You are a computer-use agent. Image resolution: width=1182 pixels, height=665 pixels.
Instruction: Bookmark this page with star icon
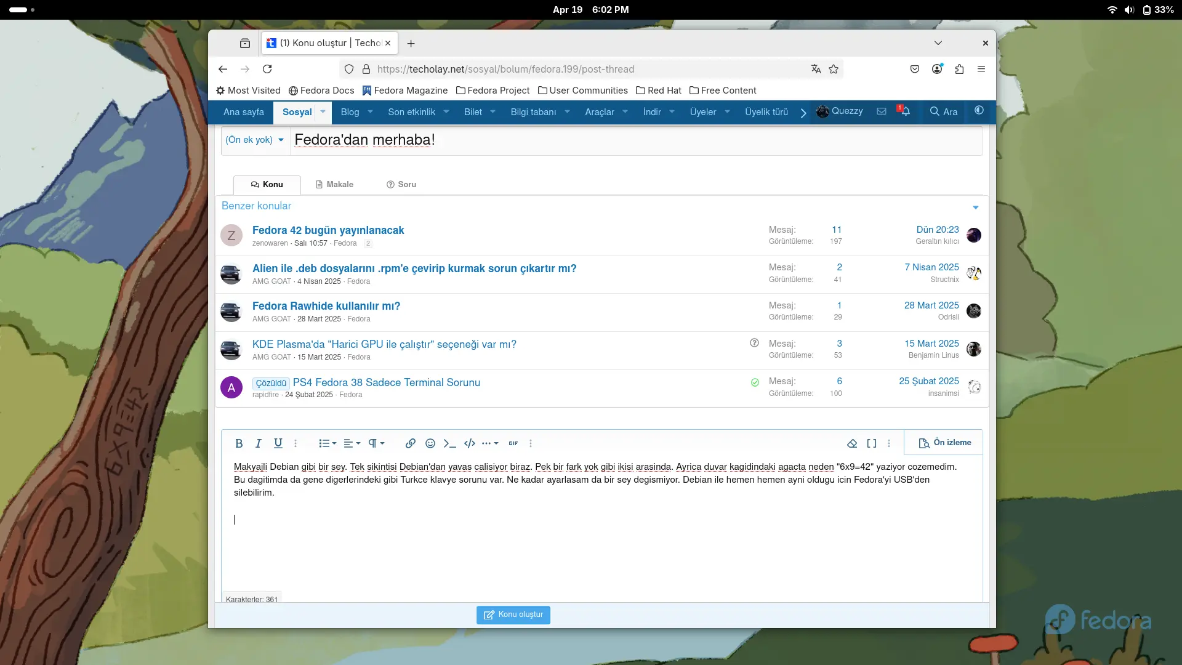tap(834, 70)
